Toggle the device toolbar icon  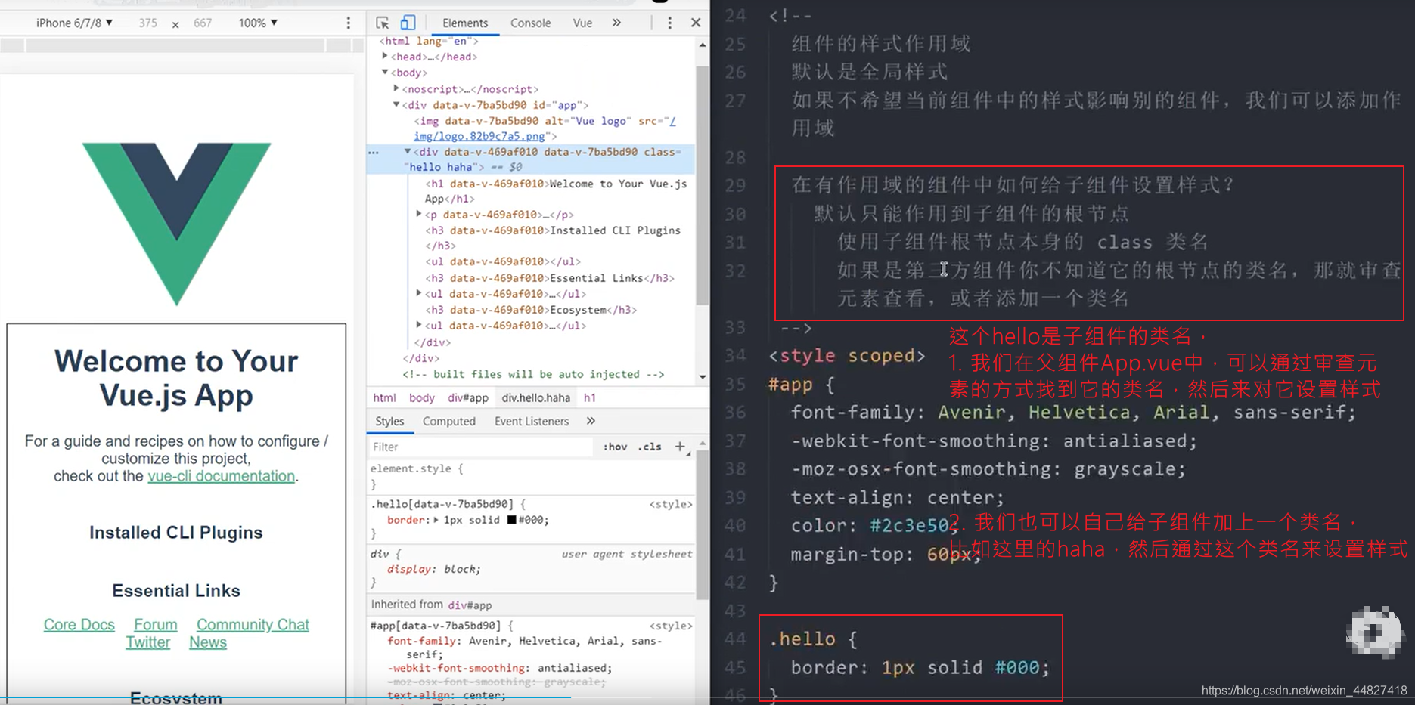[x=408, y=23]
